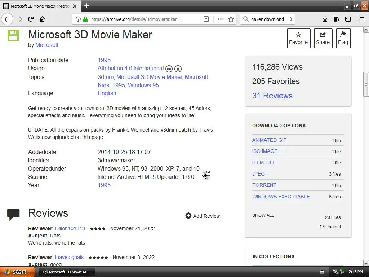Select the Microsoft 3D Movie Maker browser tab

[x=40, y=6]
